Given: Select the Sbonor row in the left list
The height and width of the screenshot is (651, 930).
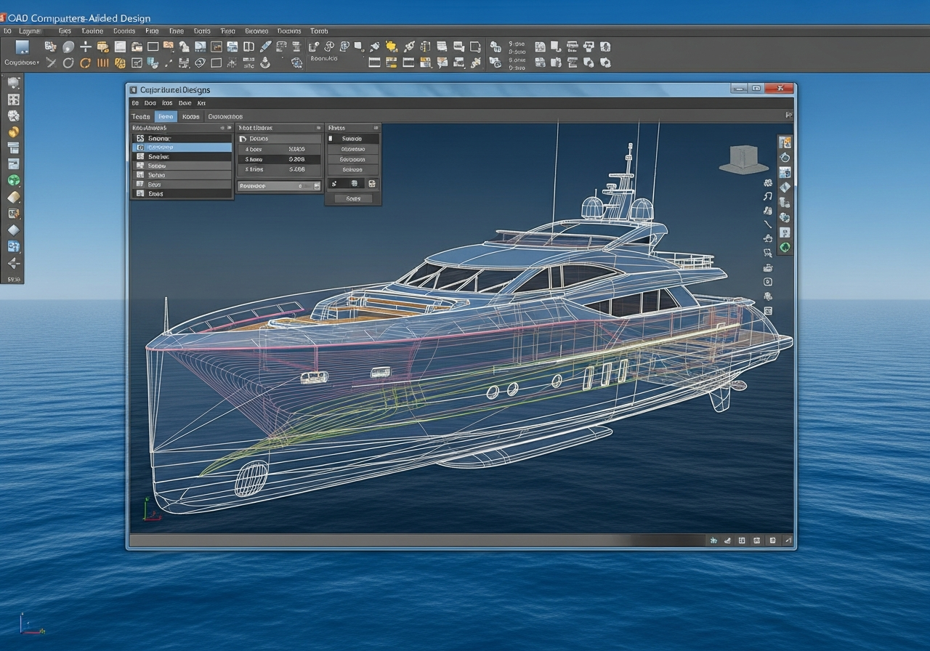Looking at the screenshot, I should click(182, 138).
